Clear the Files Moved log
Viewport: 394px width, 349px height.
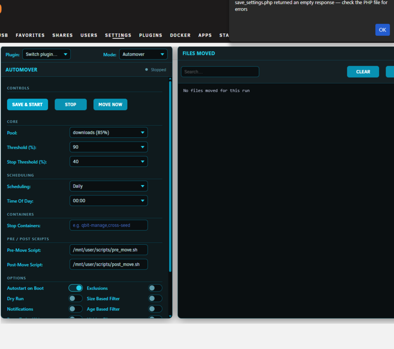pyautogui.click(x=363, y=72)
